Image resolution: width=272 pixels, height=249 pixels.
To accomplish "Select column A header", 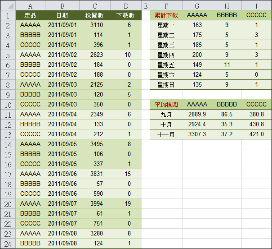I will click(31, 5).
